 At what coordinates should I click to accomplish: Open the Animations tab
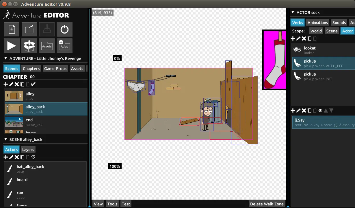click(x=317, y=23)
